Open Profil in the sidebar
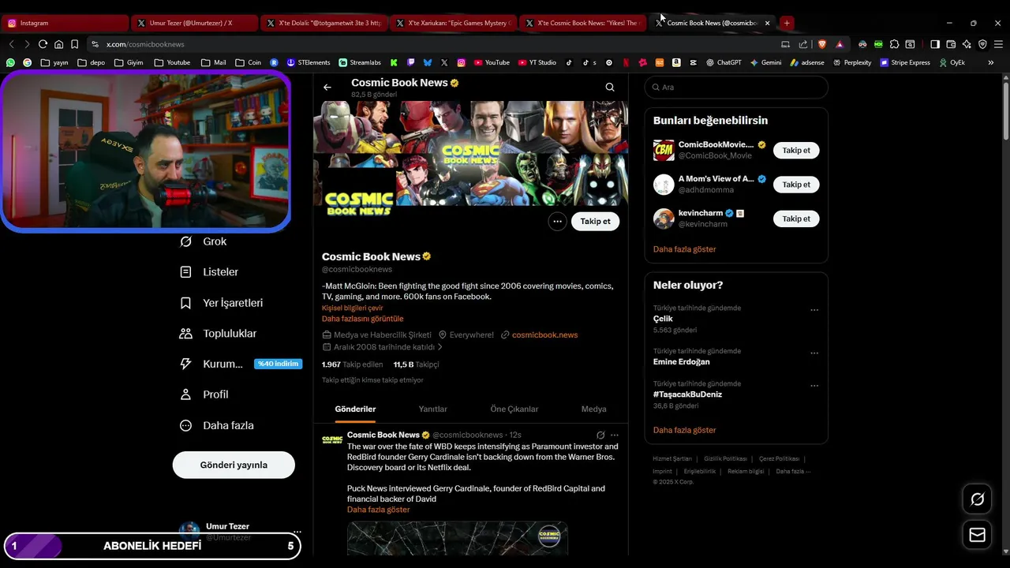The height and width of the screenshot is (568, 1010). (x=204, y=394)
